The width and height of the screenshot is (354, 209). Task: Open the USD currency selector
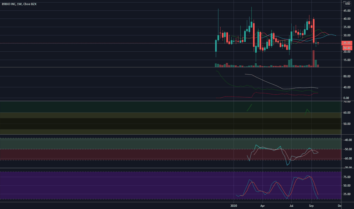348,4
